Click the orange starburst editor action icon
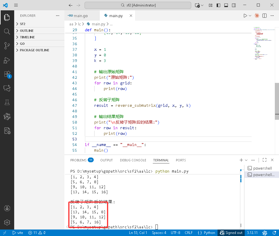The image size is (279, 236). tap(257, 16)
